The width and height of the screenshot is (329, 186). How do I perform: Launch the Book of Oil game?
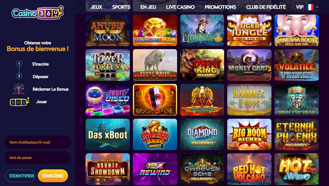[155, 100]
